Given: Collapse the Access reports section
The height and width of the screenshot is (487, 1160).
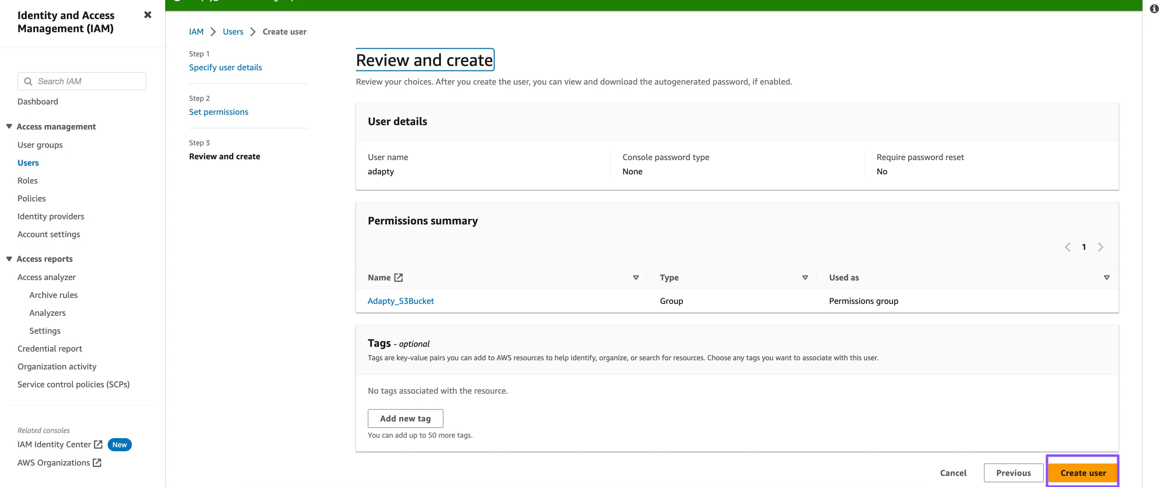Looking at the screenshot, I should click(x=9, y=259).
